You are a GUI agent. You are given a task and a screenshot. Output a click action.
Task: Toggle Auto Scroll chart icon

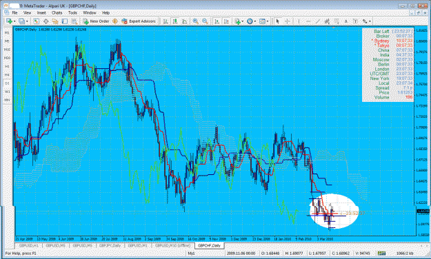point(217,21)
